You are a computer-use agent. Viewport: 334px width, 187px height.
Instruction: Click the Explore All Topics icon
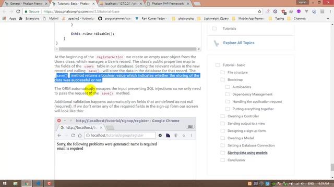click(x=216, y=43)
